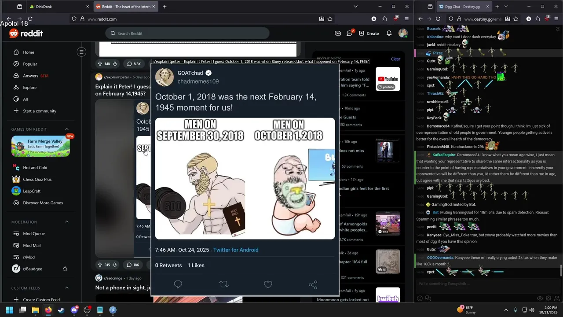Open Steam from taskbar
The width and height of the screenshot is (563, 317).
click(61, 310)
